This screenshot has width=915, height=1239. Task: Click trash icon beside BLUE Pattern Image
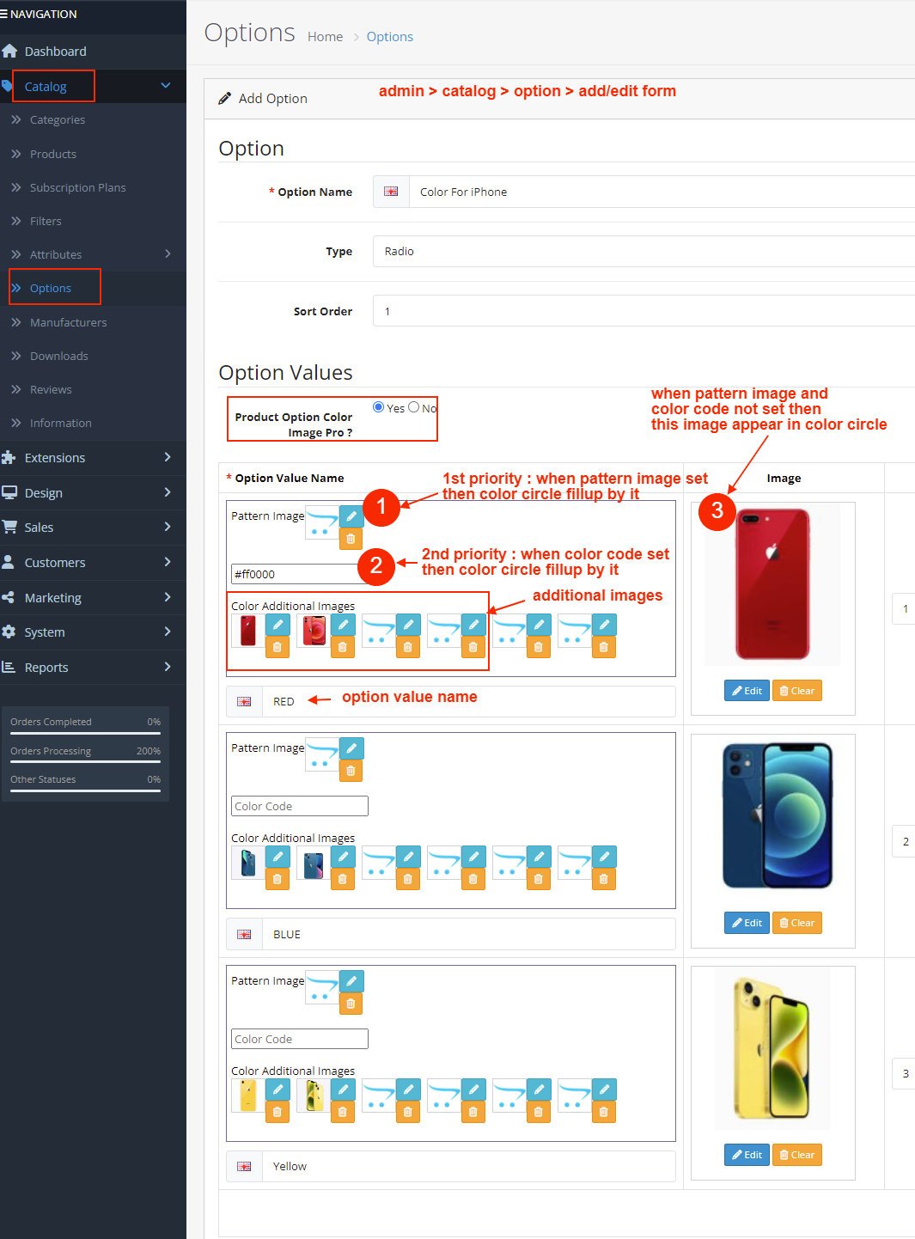point(351,771)
